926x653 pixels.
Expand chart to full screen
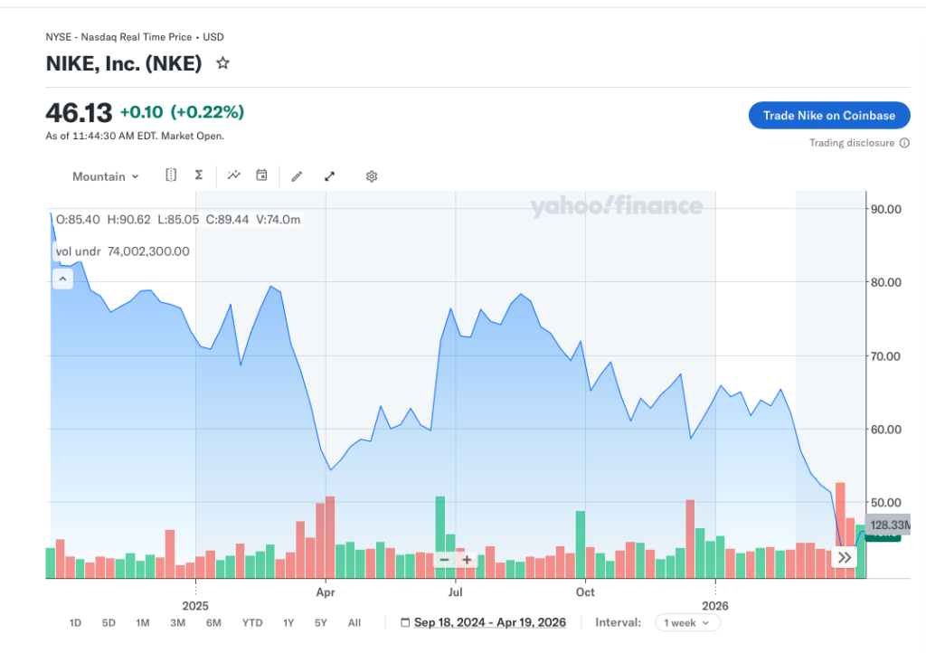tap(330, 176)
